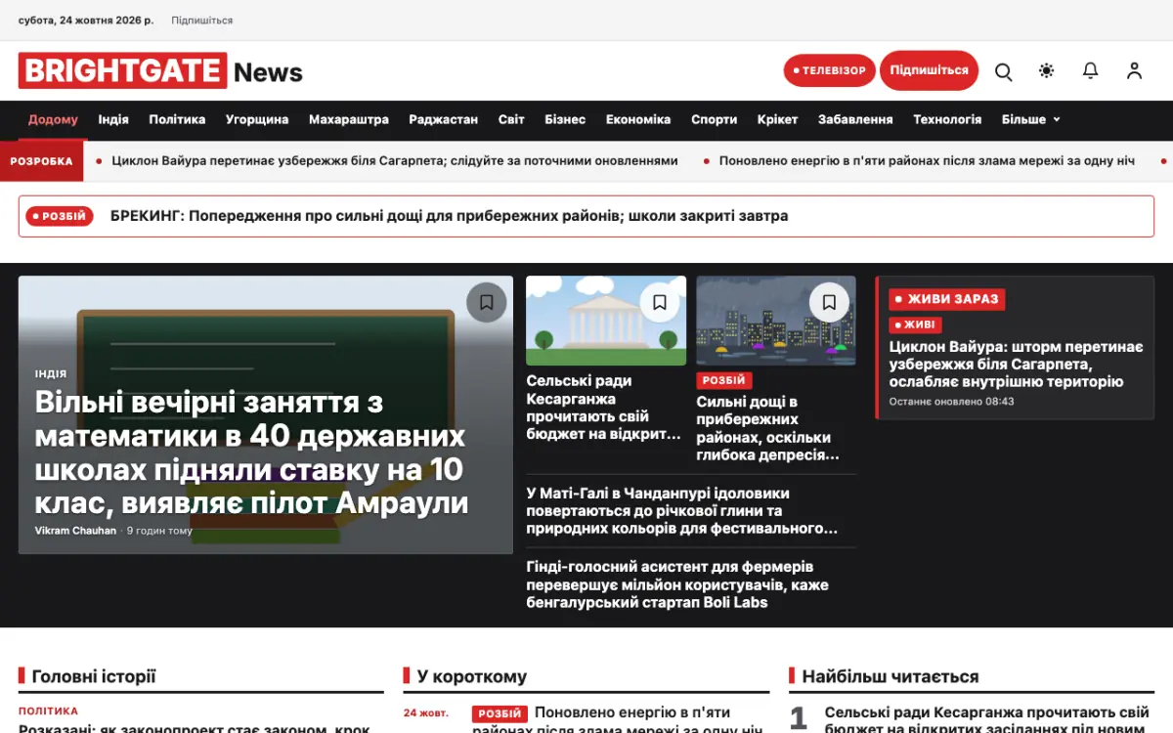The image size is (1173, 733).
Task: Click the 24 жовт. brief date label
Action: tap(425, 712)
